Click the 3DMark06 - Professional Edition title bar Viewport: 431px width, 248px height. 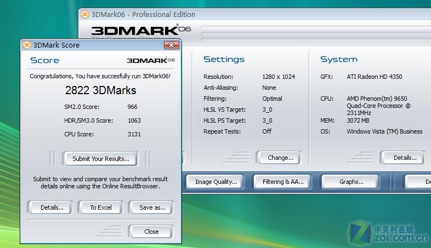coord(255,14)
